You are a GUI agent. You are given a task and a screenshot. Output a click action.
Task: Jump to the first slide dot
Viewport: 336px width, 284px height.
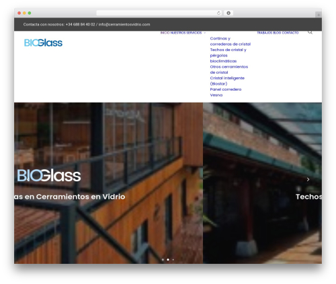[163, 260]
